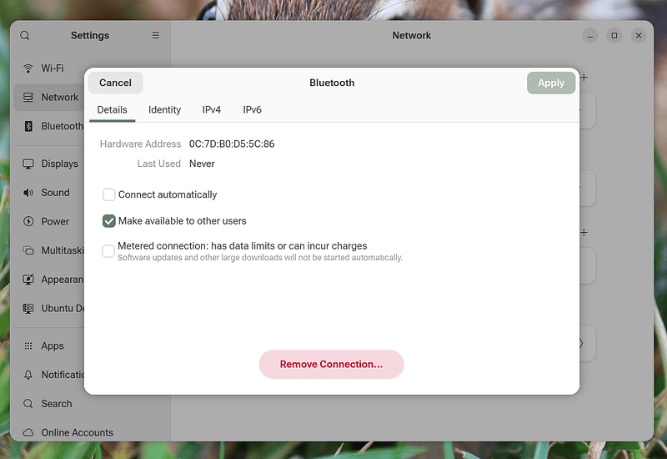The image size is (667, 459).
Task: Close the Settings window
Action: coord(639,36)
